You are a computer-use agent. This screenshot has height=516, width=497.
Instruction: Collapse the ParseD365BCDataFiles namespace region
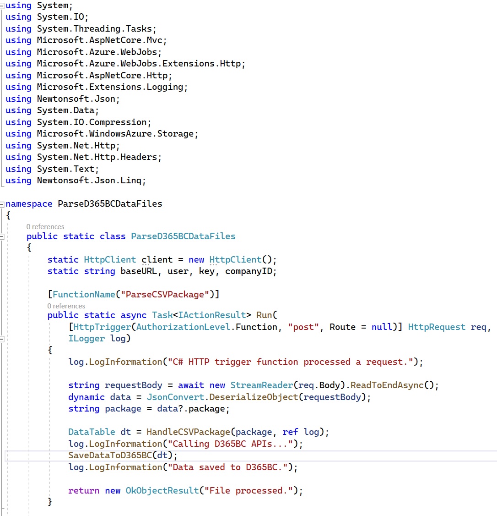[2, 204]
